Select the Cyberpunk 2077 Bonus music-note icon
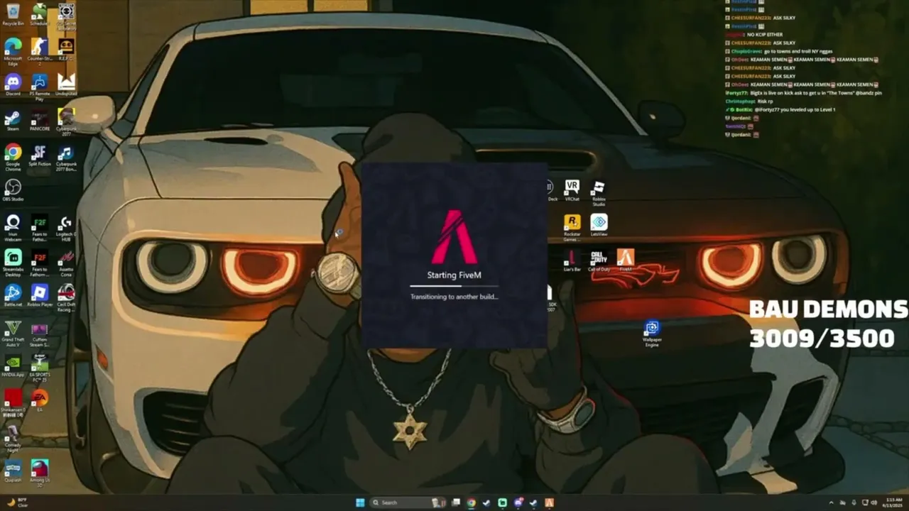 click(x=66, y=156)
